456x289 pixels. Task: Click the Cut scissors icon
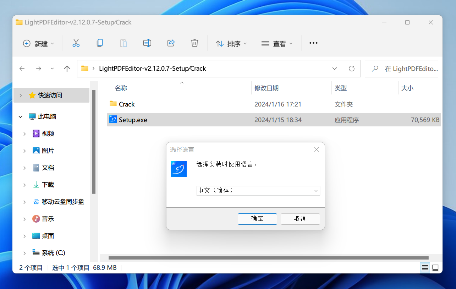click(x=76, y=43)
